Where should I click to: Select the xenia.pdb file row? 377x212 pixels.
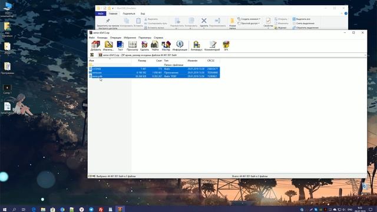pos(154,76)
